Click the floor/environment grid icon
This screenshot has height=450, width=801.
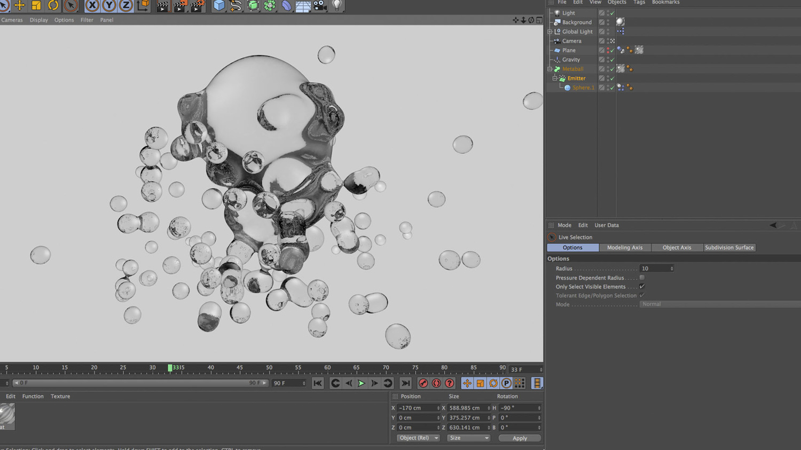click(303, 6)
